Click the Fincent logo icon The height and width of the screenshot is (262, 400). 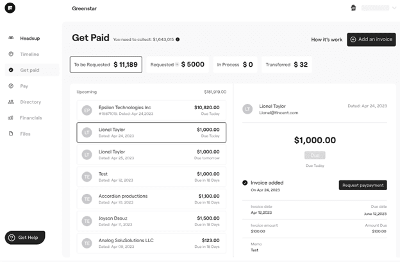[x=10, y=8]
